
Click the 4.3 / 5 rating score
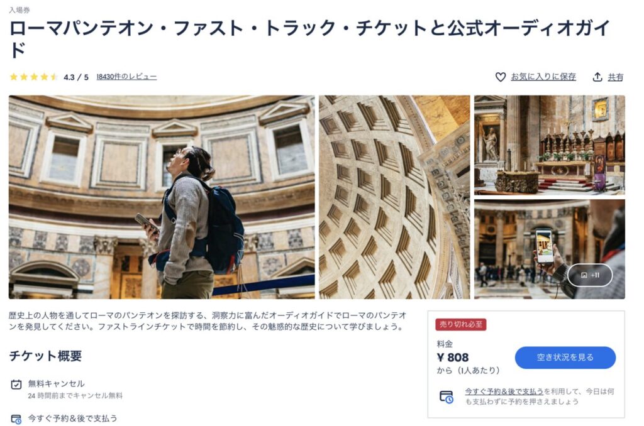76,77
